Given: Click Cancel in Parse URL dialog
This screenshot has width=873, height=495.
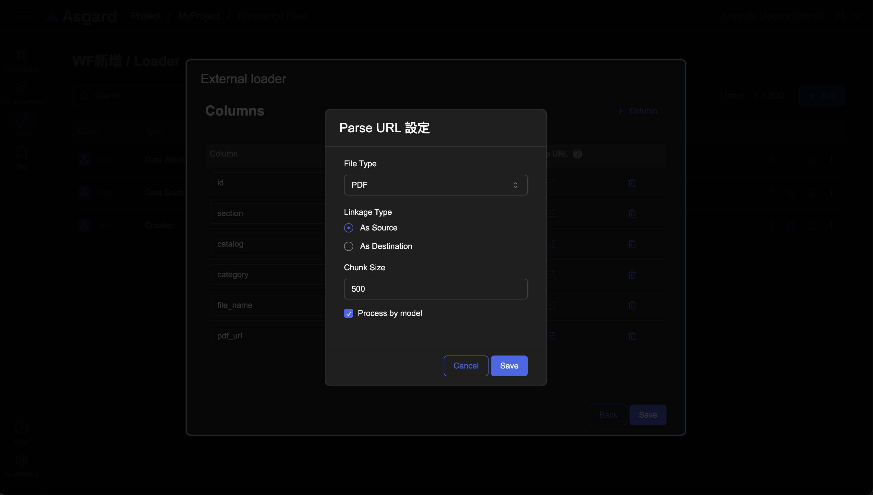Looking at the screenshot, I should (466, 366).
